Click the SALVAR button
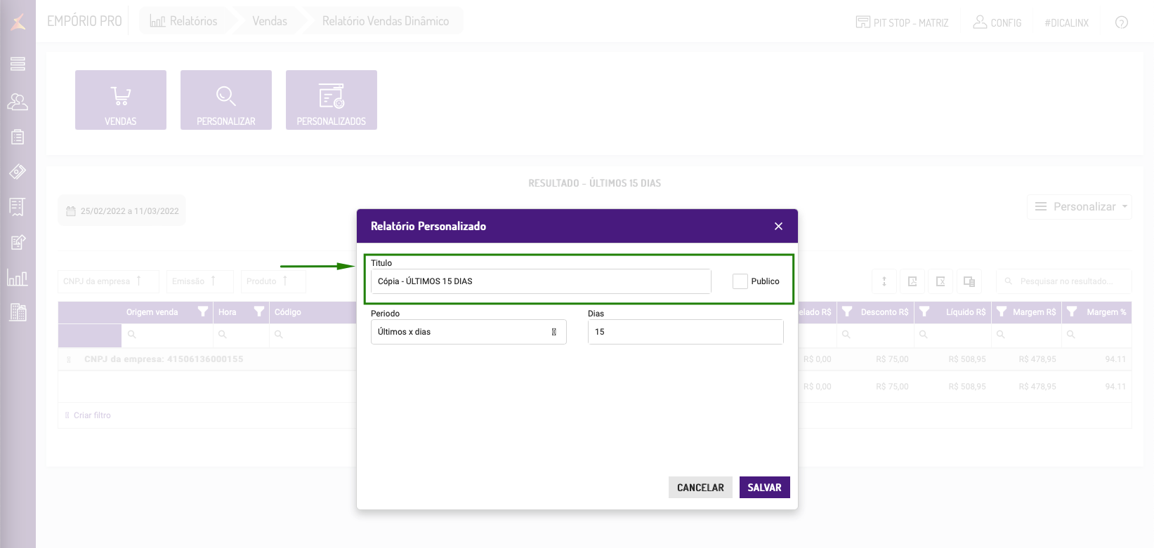 764,488
